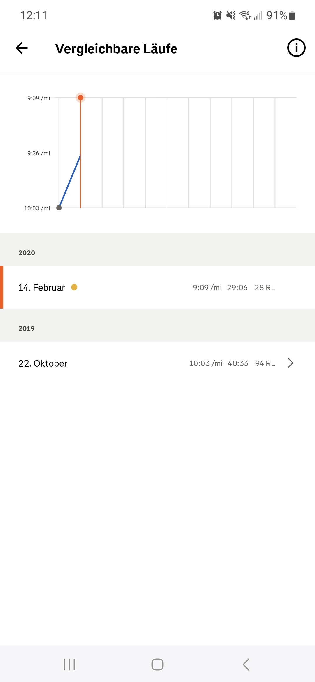This screenshot has height=682, width=315.
Task: Tap the blue trend line on chart
Action: 70,181
